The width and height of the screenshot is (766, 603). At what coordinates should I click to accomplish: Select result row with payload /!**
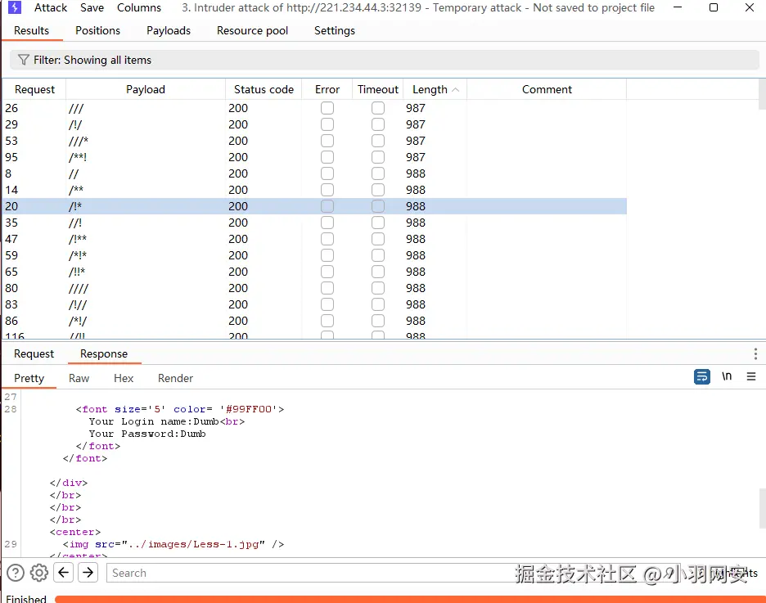tap(314, 239)
